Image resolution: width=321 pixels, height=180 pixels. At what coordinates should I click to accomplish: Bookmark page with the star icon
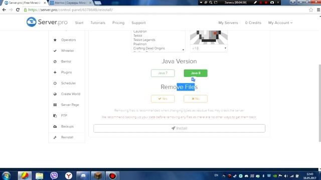(x=311, y=10)
